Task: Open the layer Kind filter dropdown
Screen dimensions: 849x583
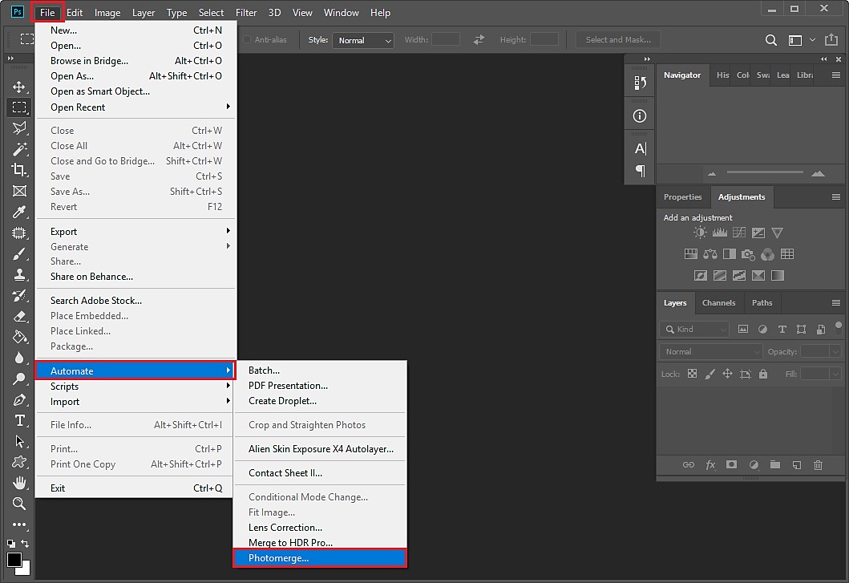Action: pos(694,329)
